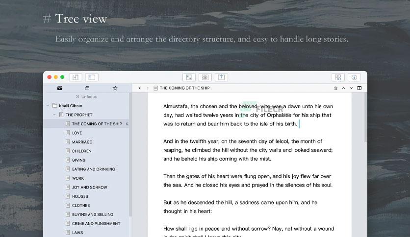The image size is (410, 237).
Task: Switch to the archive box sidebar tab
Action: pos(87,88)
